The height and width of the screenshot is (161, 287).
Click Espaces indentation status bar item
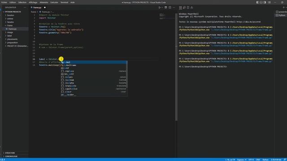pyautogui.click(x=242, y=160)
